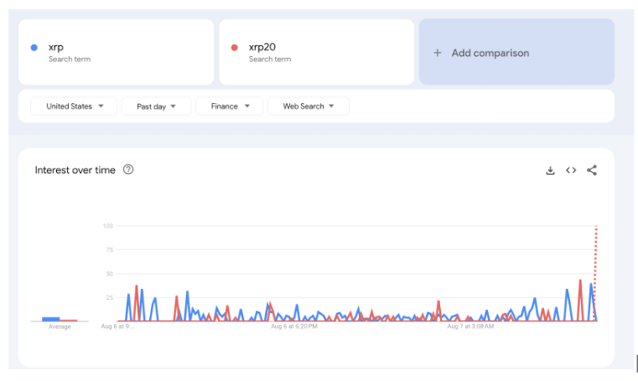Screen dimensions: 638x381
Task: Click the Aug 6 at 6:20 PM axis label
Action: [294, 327]
